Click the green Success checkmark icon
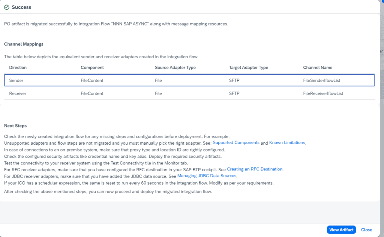Viewport: 384px width, 237px height. coord(7,7)
